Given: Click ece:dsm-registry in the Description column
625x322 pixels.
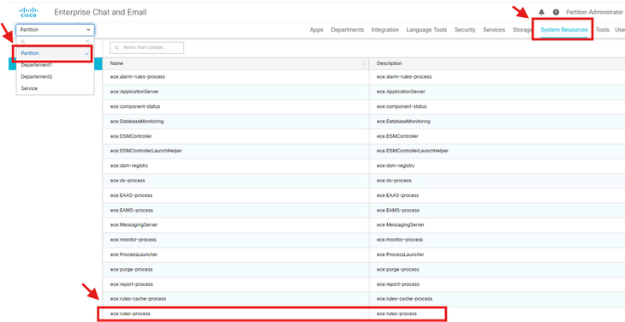Looking at the screenshot, I should [x=396, y=166].
